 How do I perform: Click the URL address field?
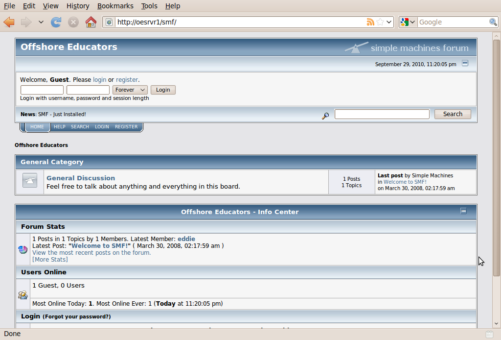241,22
